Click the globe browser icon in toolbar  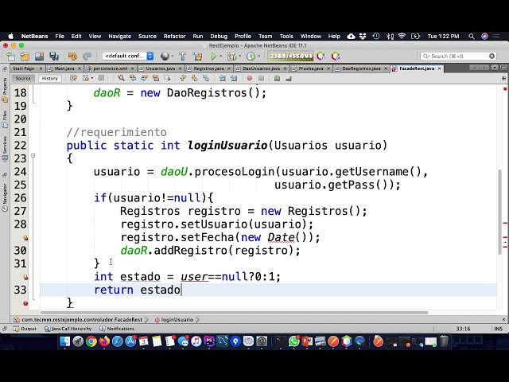(165, 57)
